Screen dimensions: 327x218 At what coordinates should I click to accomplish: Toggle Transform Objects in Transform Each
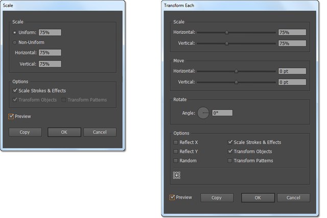click(230, 151)
